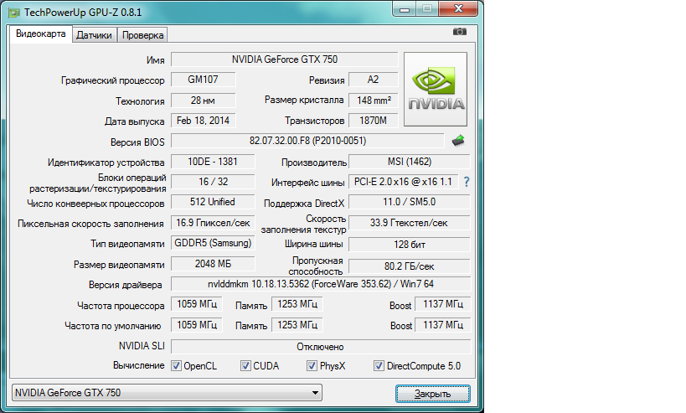
Task: Switch to the Датчики tab
Action: 94,35
